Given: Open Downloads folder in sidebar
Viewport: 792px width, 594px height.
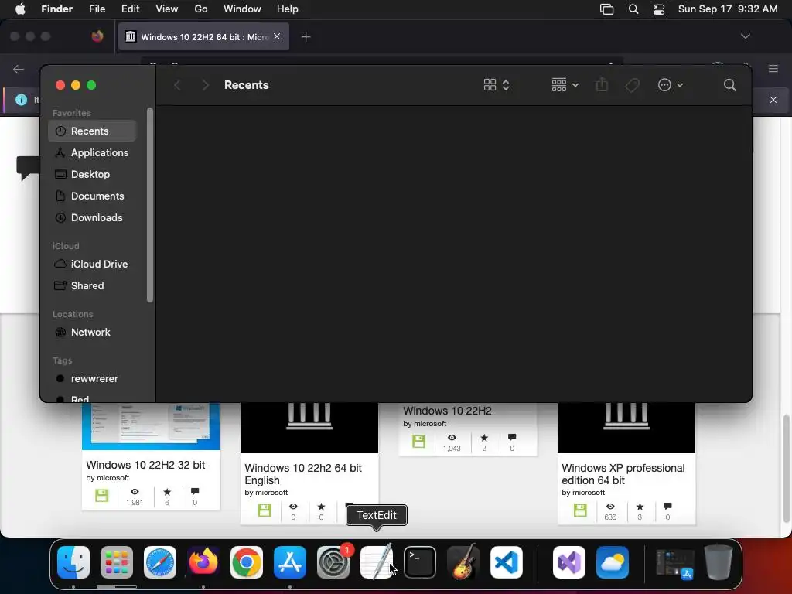Looking at the screenshot, I should coord(93,217).
